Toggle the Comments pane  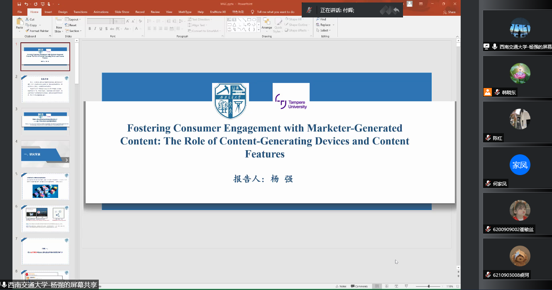(x=359, y=286)
